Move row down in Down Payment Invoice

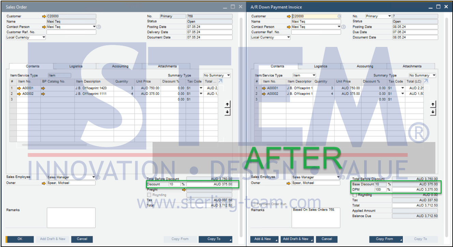pos(433,112)
